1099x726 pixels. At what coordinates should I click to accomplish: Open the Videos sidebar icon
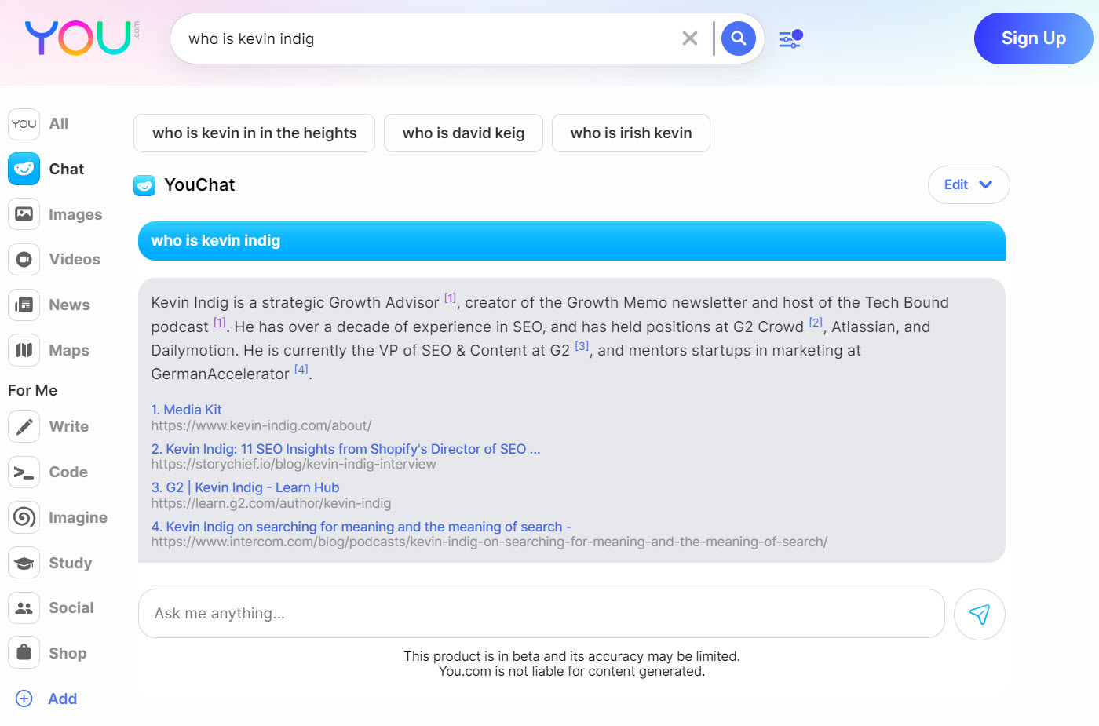(24, 260)
